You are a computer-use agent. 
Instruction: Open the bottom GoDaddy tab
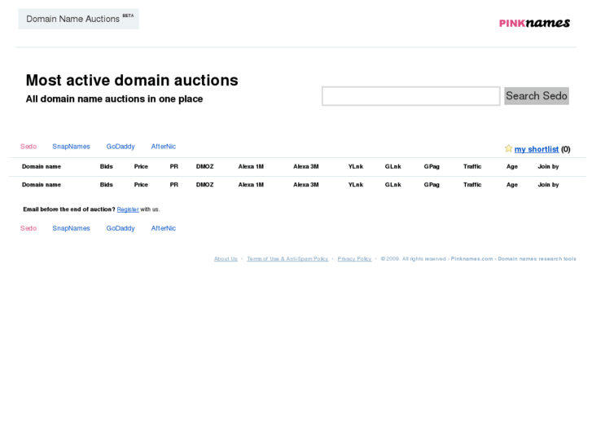(121, 228)
